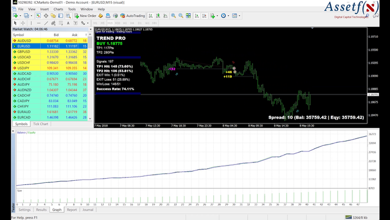390x220 pixels.
Task: Select the D1 timeframe button
Action: (x=140, y=23)
